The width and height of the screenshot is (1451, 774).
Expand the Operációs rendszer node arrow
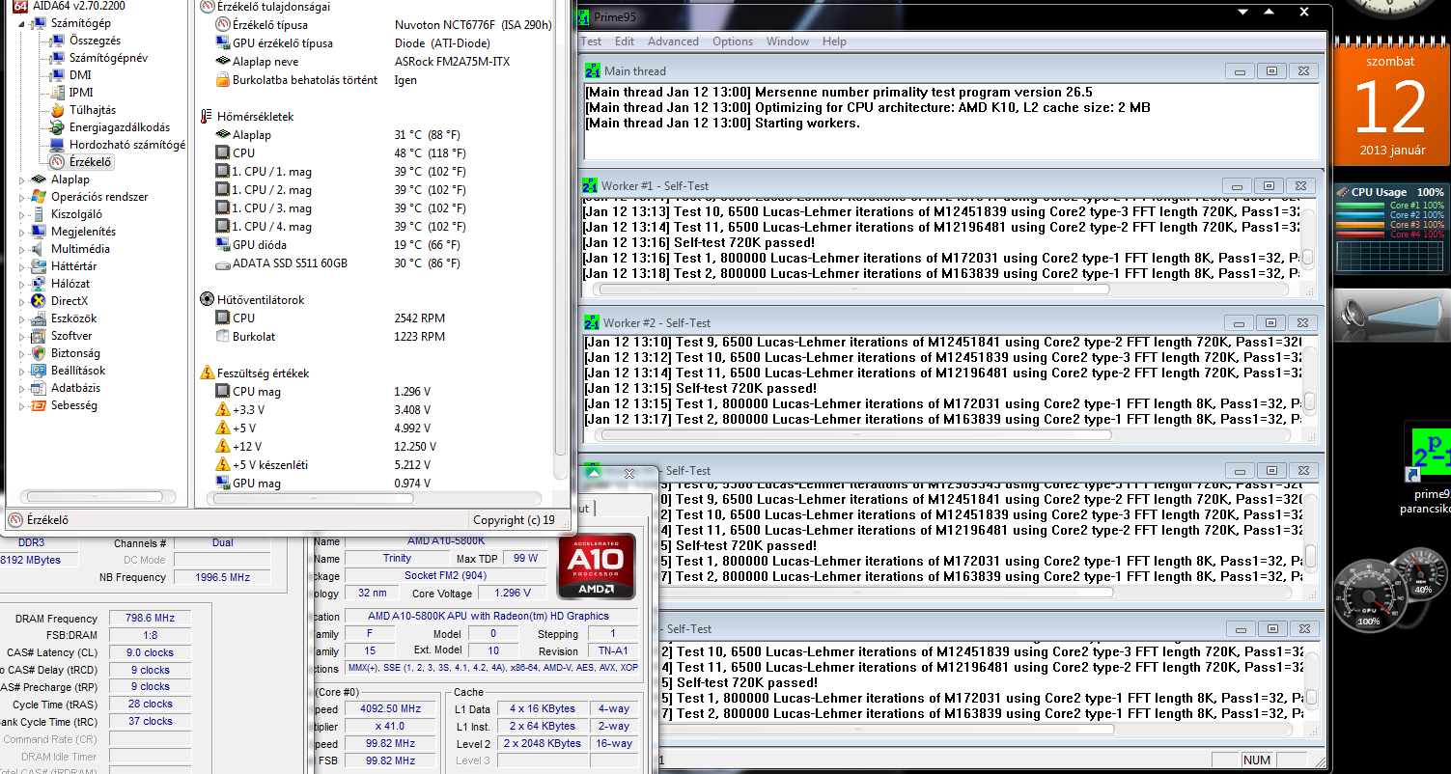23,197
